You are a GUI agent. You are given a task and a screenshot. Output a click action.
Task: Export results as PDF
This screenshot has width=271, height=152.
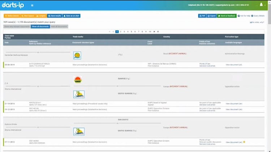[x=202, y=16]
